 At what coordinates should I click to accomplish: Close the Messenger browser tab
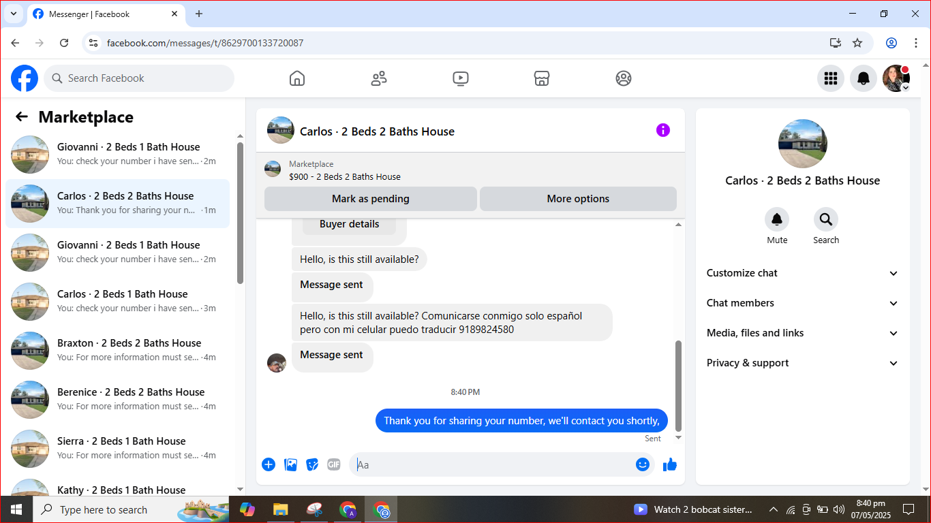coord(174,14)
